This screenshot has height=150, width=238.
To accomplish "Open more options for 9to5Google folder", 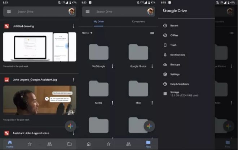I will coord(112,66).
